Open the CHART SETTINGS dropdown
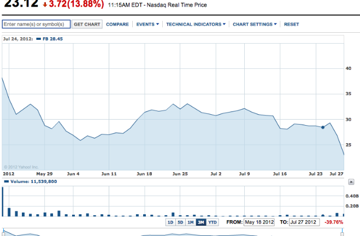Screen dimensions: 360x236 coord(255,25)
